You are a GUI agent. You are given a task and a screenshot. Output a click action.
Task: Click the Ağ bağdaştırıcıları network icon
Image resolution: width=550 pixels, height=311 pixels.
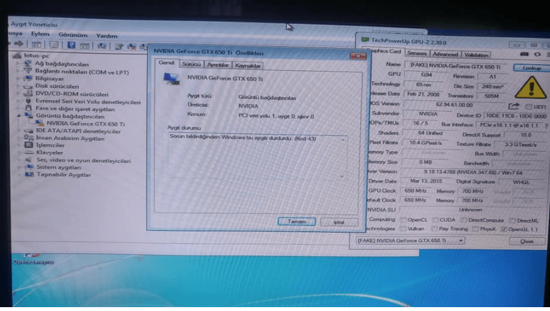coord(28,63)
